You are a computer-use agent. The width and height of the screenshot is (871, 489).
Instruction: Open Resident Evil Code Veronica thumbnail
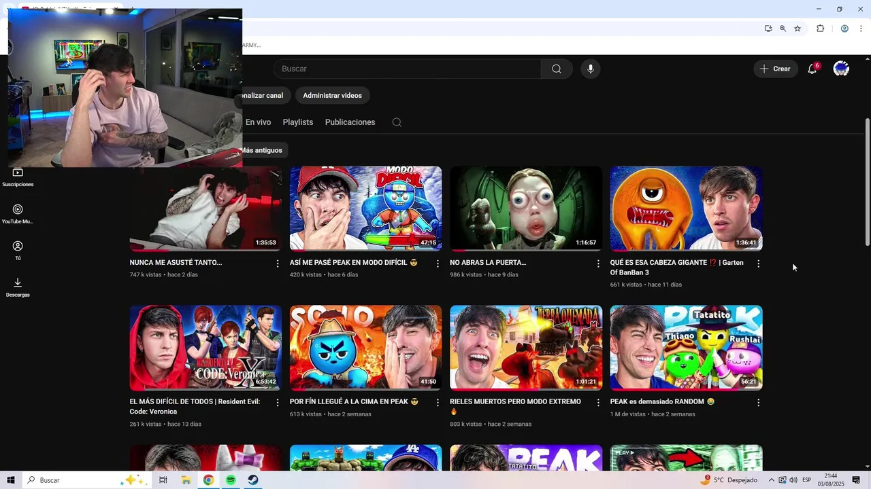coord(206,348)
